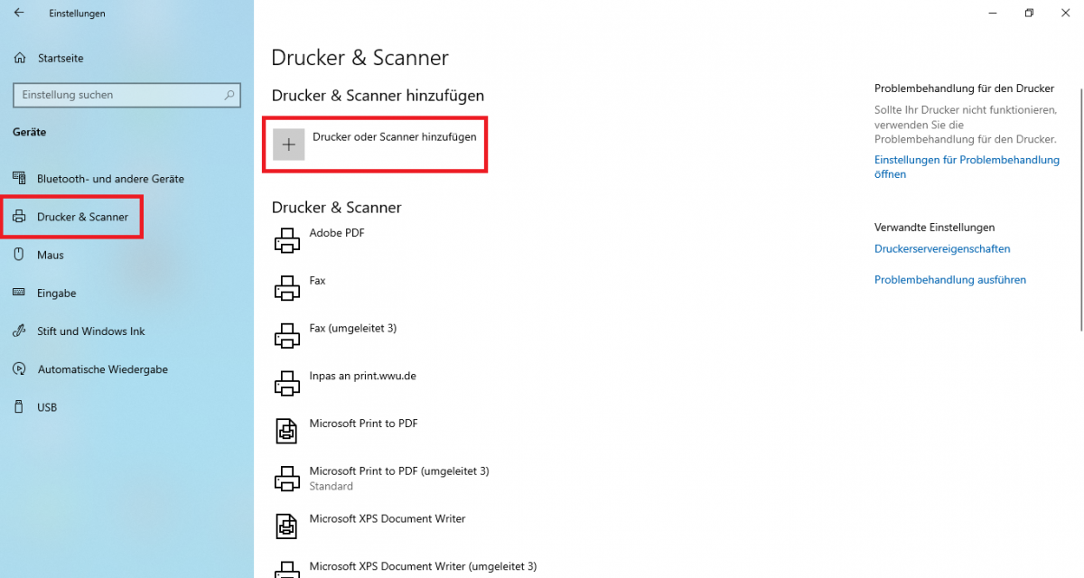Open the Startseite home icon
The width and height of the screenshot is (1084, 578).
tap(20, 58)
